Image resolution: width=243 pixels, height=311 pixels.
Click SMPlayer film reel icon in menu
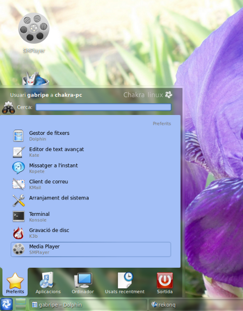(19, 249)
